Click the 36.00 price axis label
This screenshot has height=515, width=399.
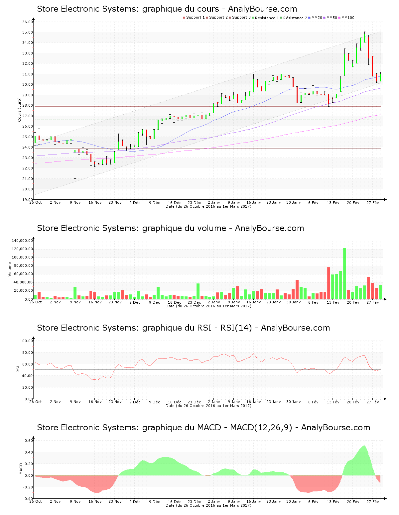[27, 22]
